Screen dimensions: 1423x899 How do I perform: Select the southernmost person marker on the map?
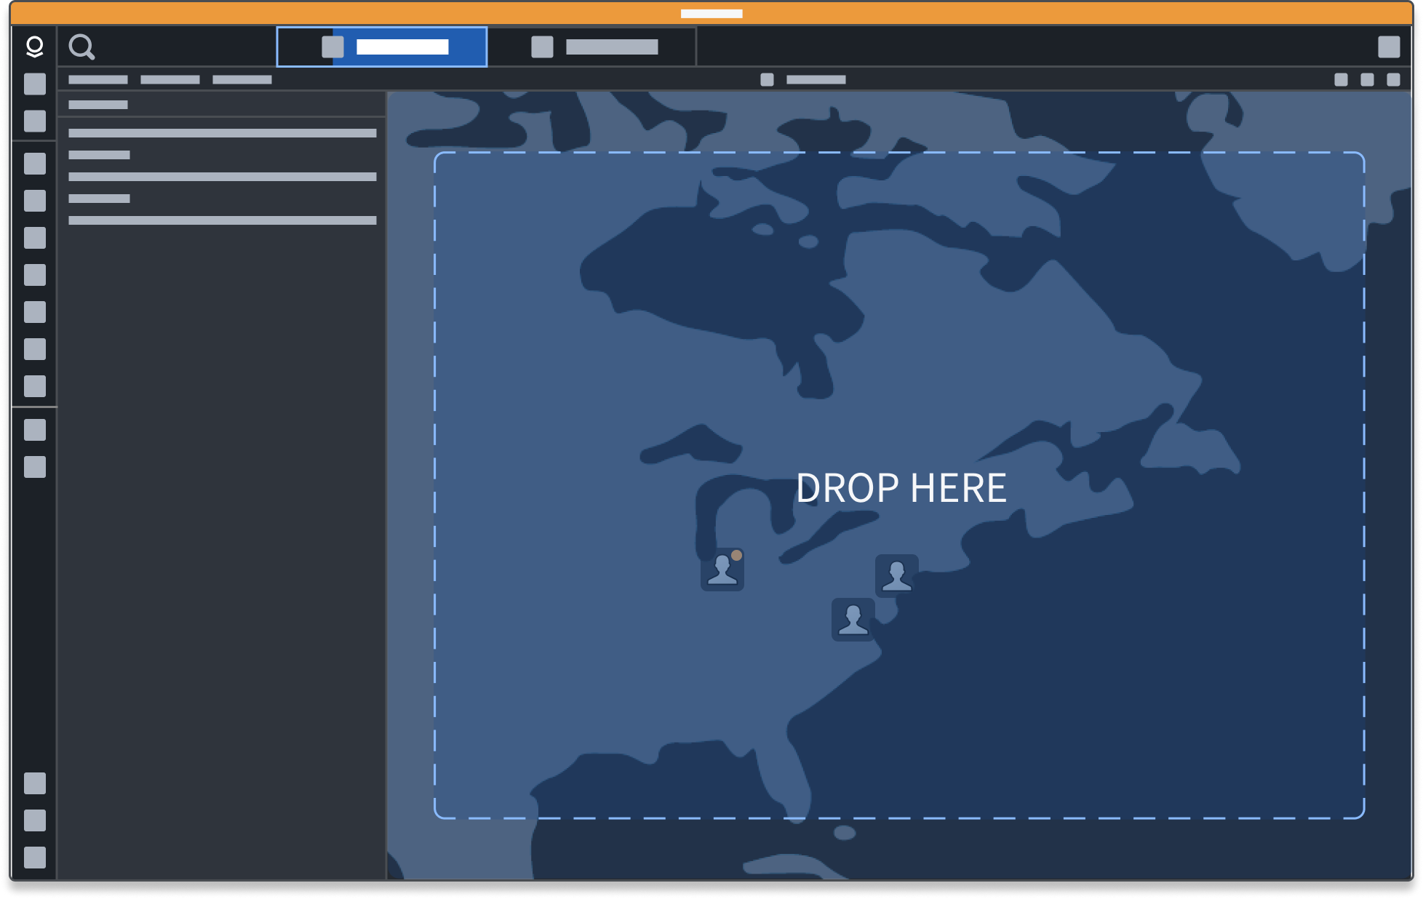pos(853,620)
